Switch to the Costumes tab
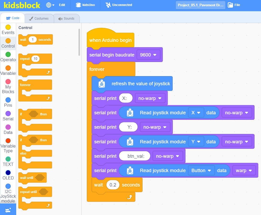 tap(39, 19)
